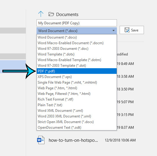Click the 8:37 AM modified time entry
157x156 pixels.
point(125,128)
